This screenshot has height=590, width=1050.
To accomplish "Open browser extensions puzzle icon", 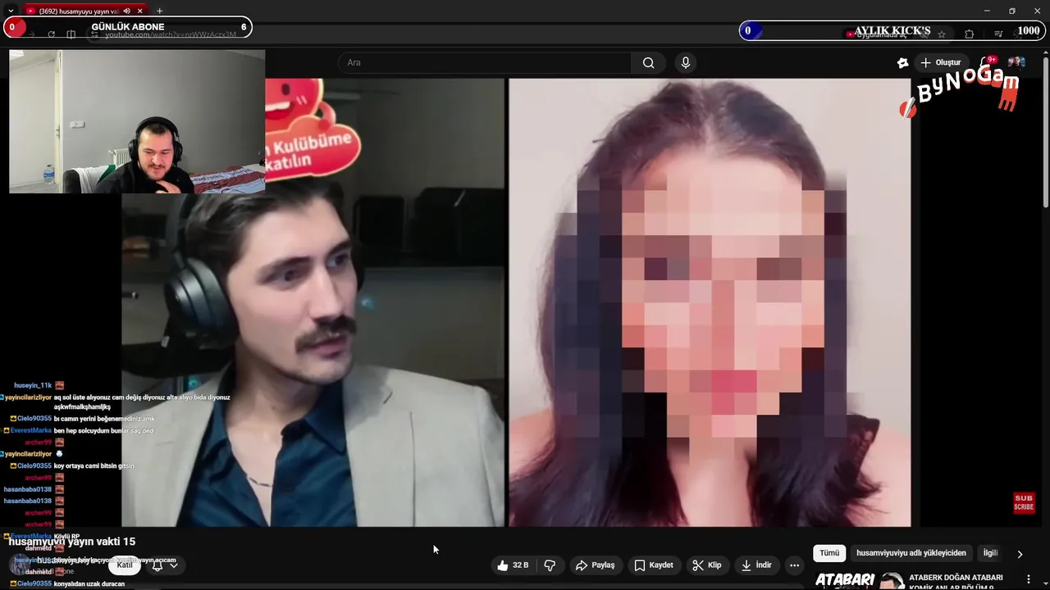I will point(970,34).
